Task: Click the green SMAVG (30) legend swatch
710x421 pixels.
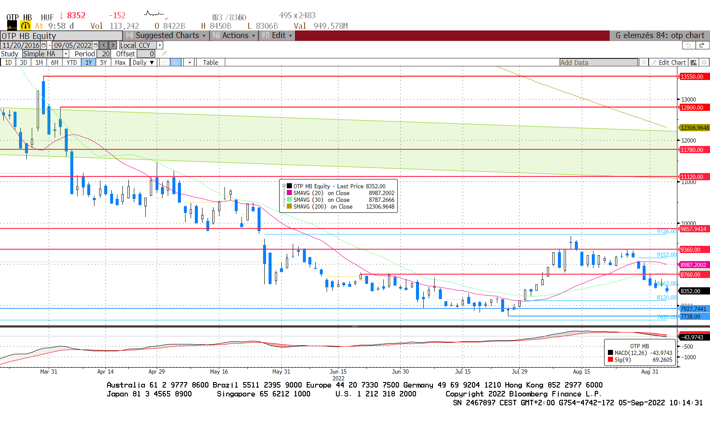Action: pos(289,200)
